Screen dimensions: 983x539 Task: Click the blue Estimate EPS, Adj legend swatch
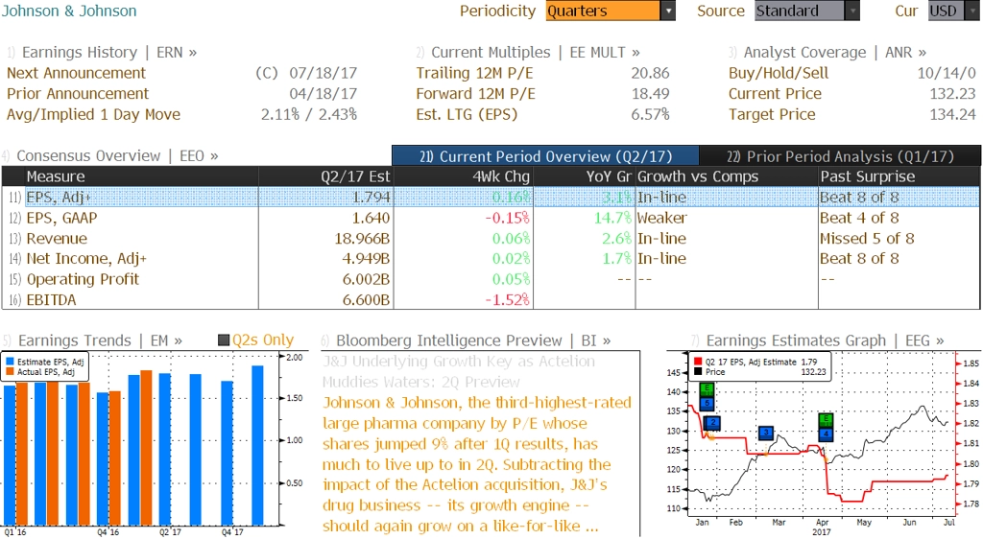(x=10, y=362)
